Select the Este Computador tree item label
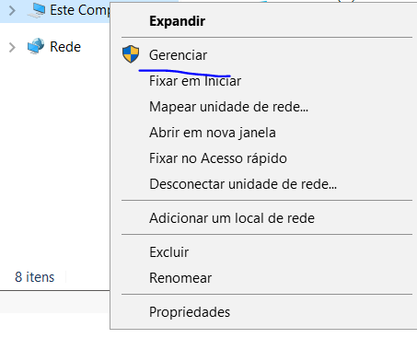The image size is (417, 338). [80, 10]
